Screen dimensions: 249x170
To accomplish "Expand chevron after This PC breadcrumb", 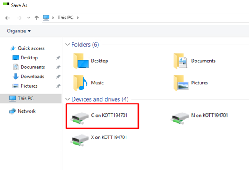I will (x=78, y=18).
